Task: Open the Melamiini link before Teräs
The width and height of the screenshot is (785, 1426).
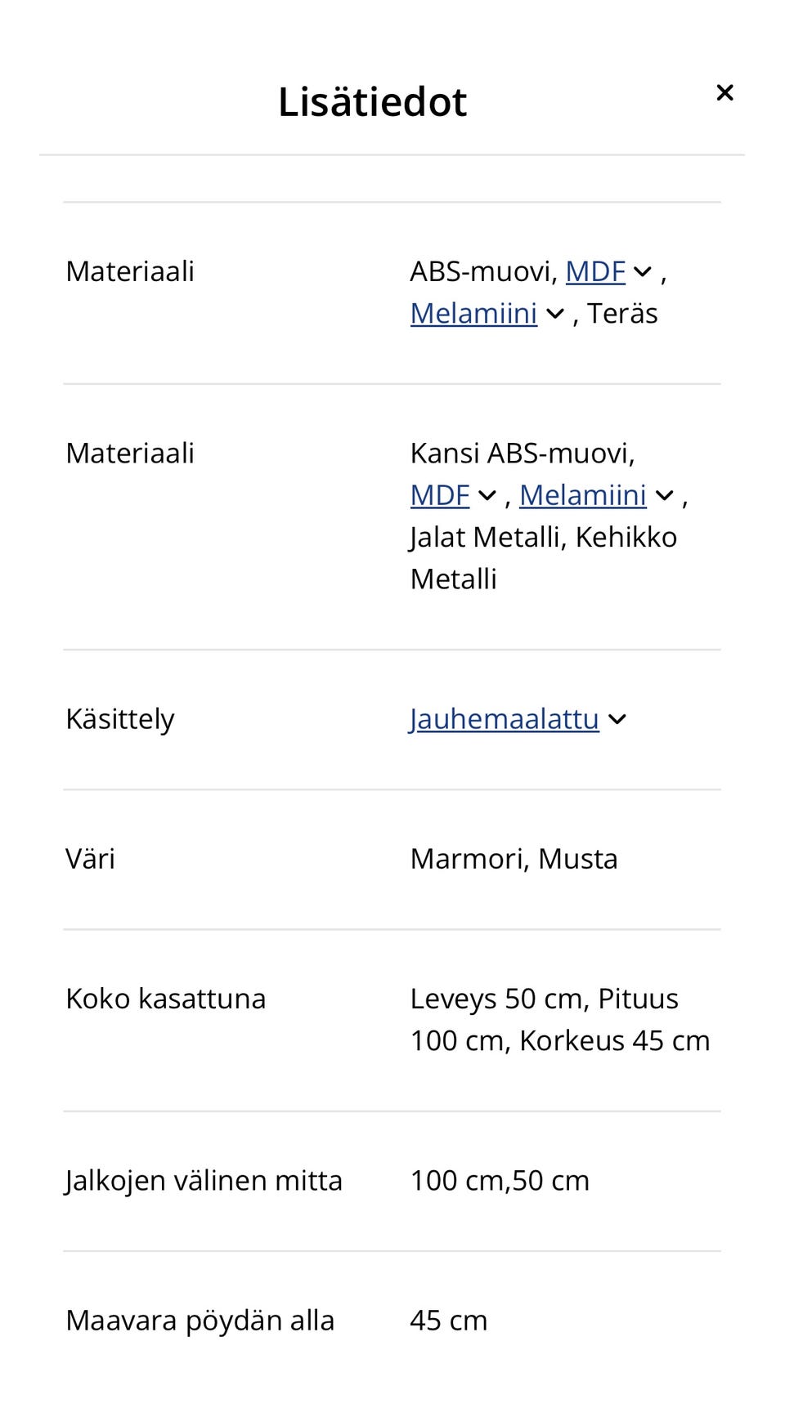Action: pos(473,313)
